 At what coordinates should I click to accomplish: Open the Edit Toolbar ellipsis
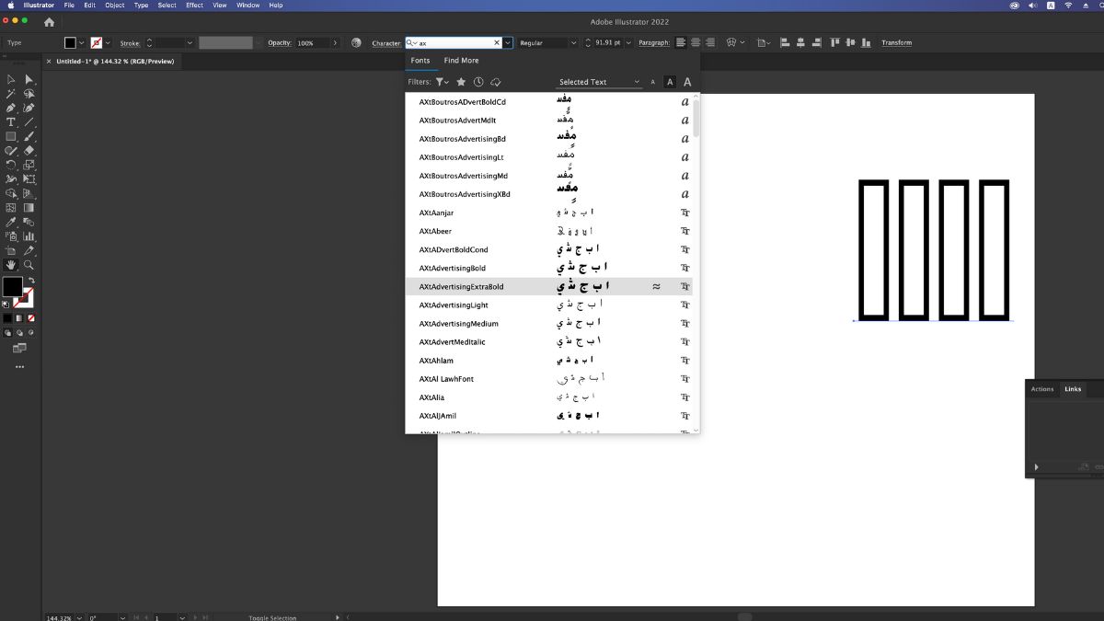pos(19,367)
